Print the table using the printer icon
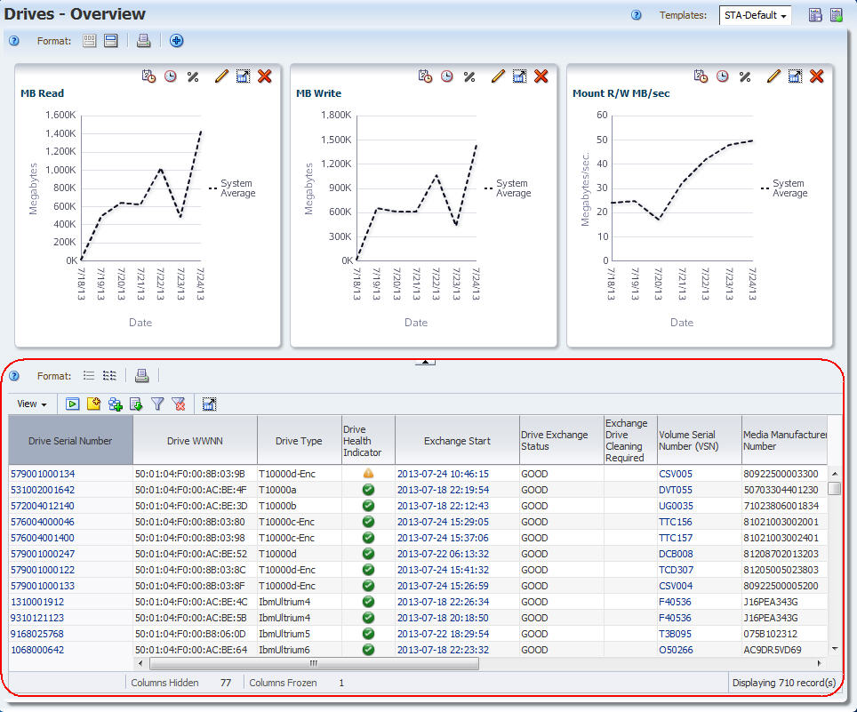857x712 pixels. [141, 376]
